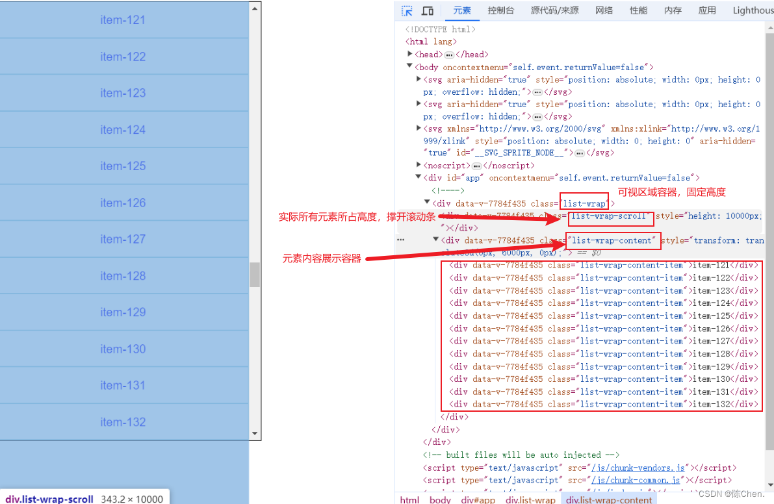The height and width of the screenshot is (504, 774).
Task: Click the ellipsis badge in noscript node
Action: coord(477,166)
